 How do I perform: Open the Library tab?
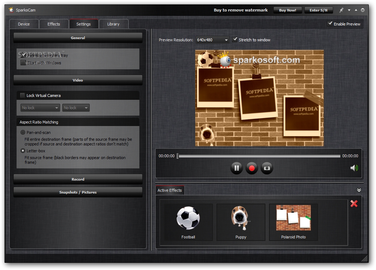(113, 24)
